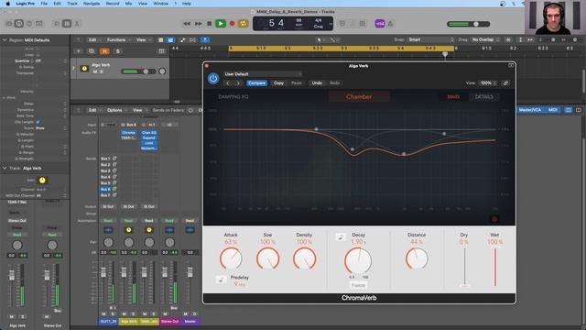Click the DAMPING EQ label
The image size is (586, 330).
(x=233, y=97)
